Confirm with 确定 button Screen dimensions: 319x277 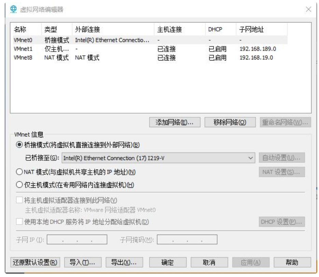168,262
